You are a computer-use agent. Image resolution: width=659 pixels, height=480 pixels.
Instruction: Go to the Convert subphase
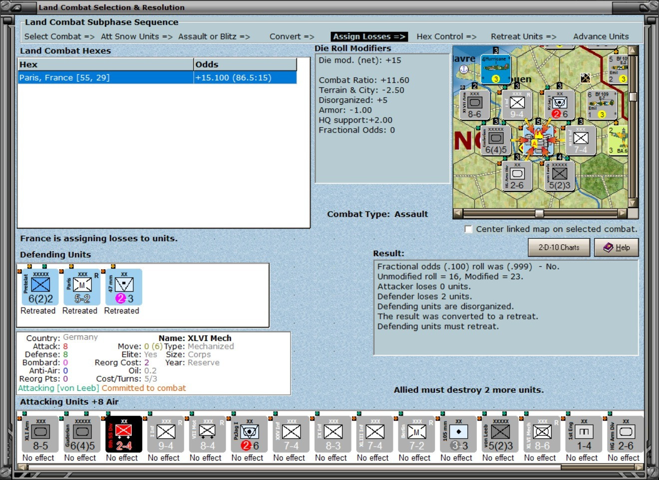(x=292, y=36)
